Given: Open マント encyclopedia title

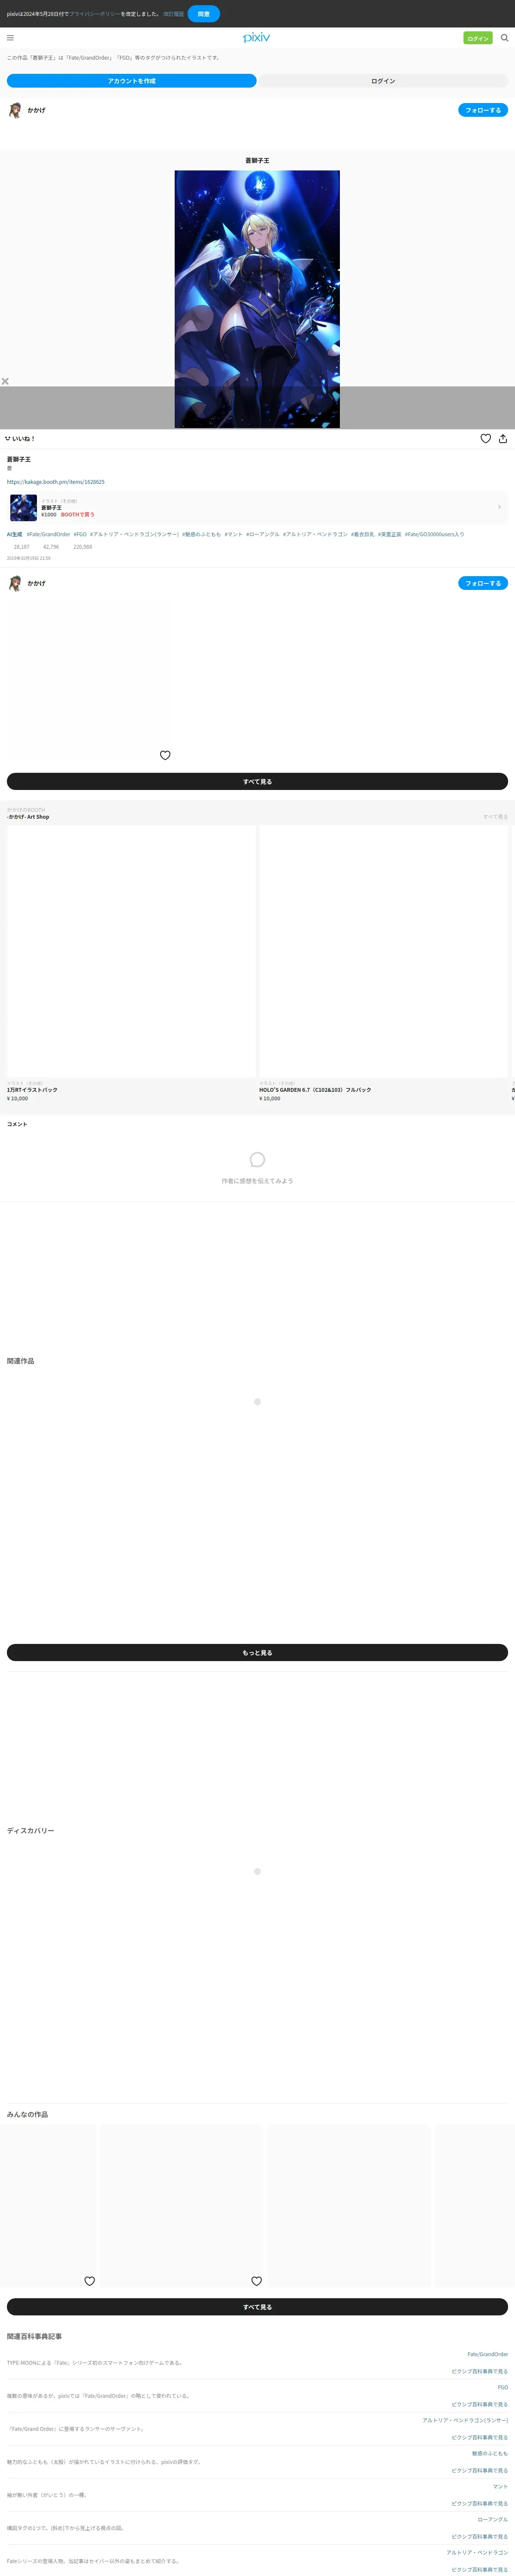Looking at the screenshot, I should click(500, 2486).
